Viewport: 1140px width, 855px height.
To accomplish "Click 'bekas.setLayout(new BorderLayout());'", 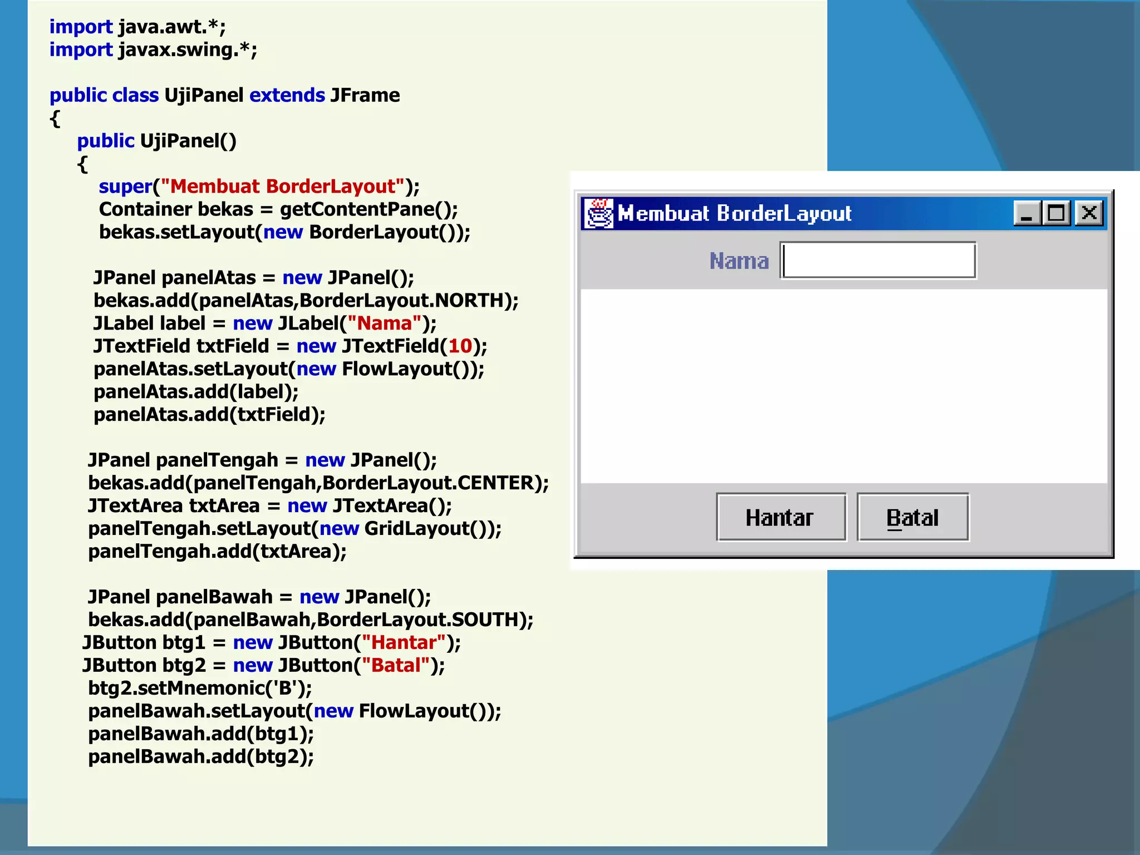I will click(284, 232).
